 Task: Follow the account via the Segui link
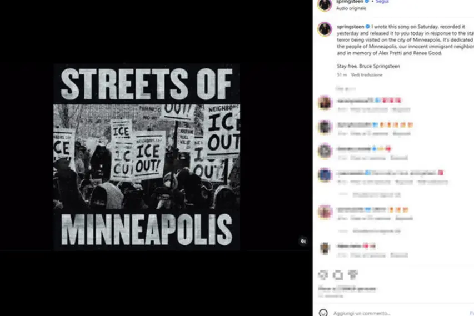click(382, 2)
